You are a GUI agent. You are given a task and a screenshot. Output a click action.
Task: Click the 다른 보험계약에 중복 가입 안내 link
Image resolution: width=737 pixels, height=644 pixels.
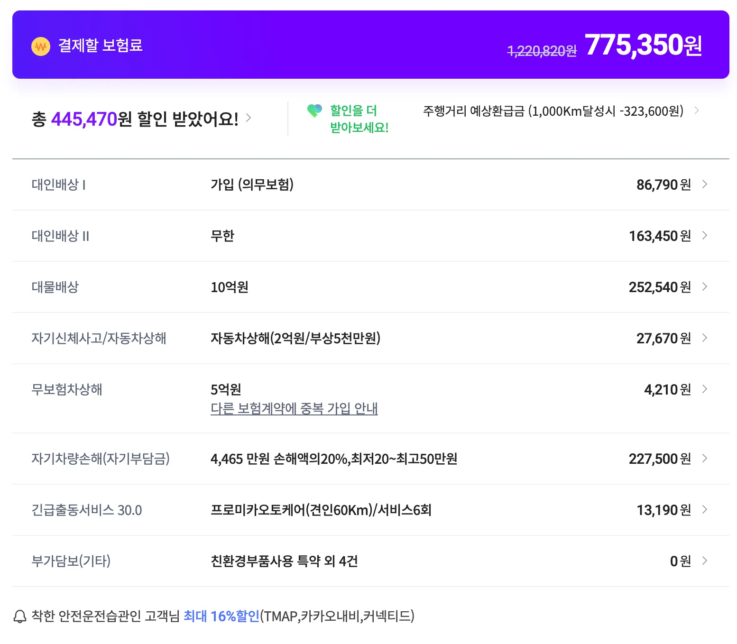click(x=294, y=409)
